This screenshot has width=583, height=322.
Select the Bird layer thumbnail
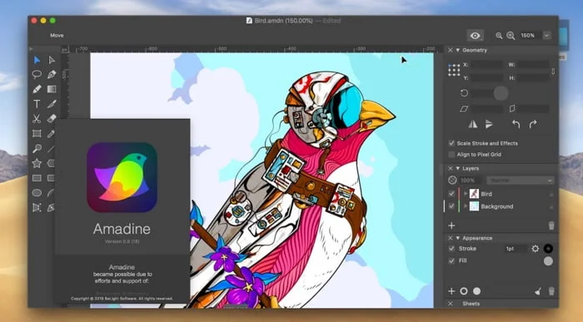(474, 194)
